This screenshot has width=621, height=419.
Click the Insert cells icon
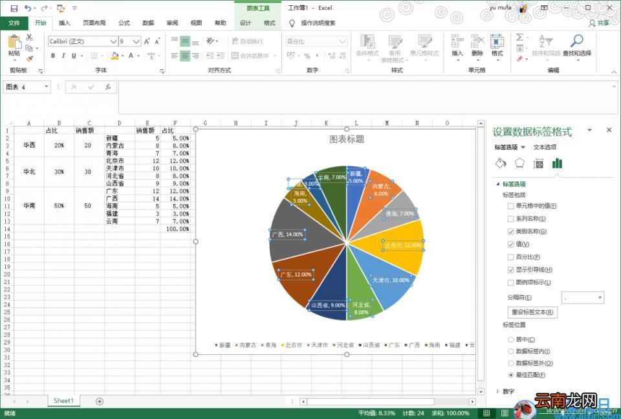(457, 41)
